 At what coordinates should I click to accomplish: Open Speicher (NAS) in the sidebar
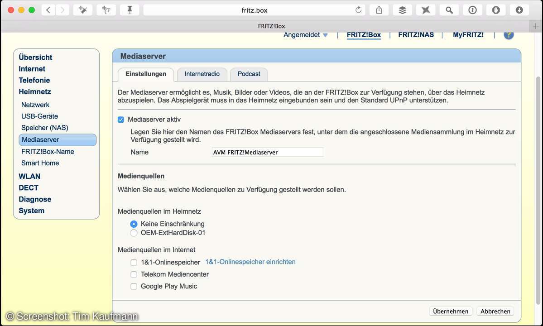[45, 128]
